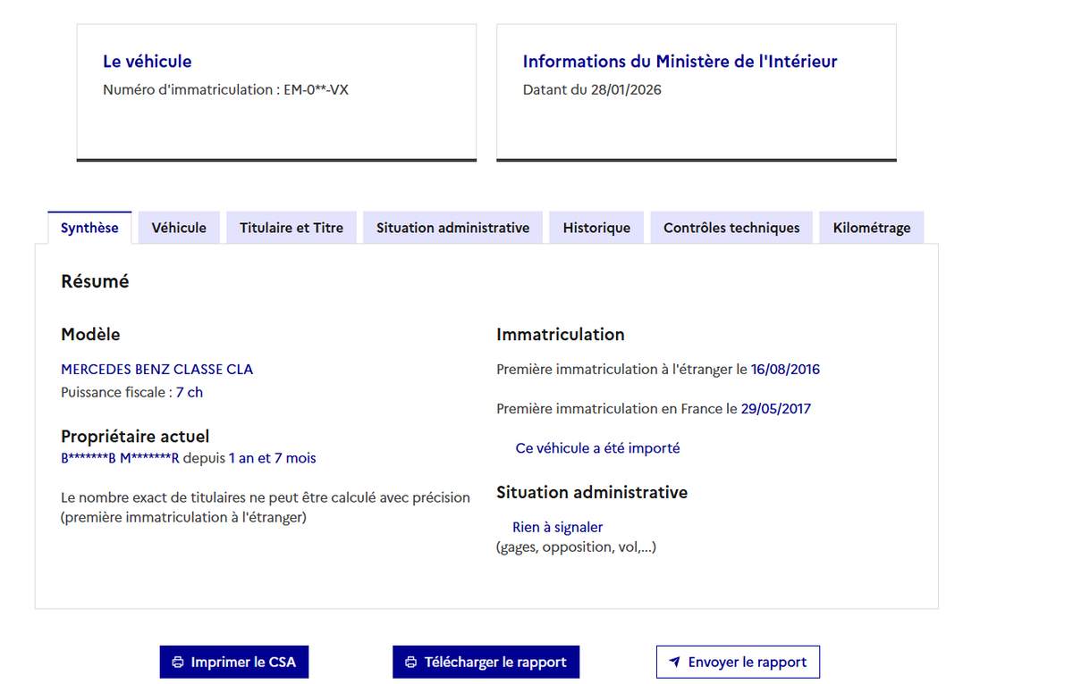Click owner name B*******B M*******R
Screen dimensions: 1073x684
tap(120, 458)
